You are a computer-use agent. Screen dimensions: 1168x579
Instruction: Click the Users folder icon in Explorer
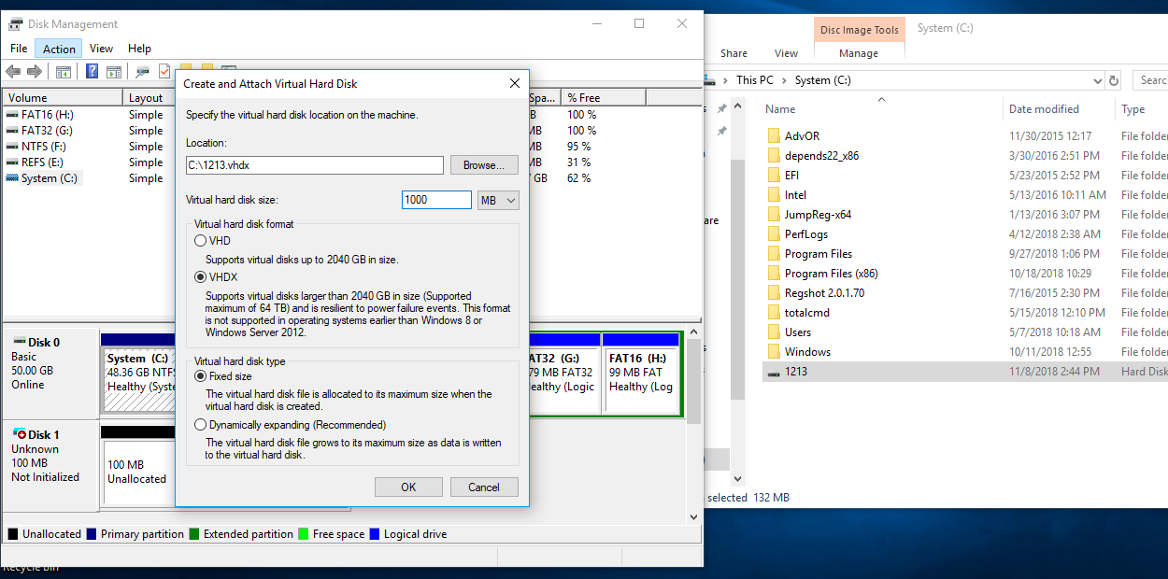773,332
